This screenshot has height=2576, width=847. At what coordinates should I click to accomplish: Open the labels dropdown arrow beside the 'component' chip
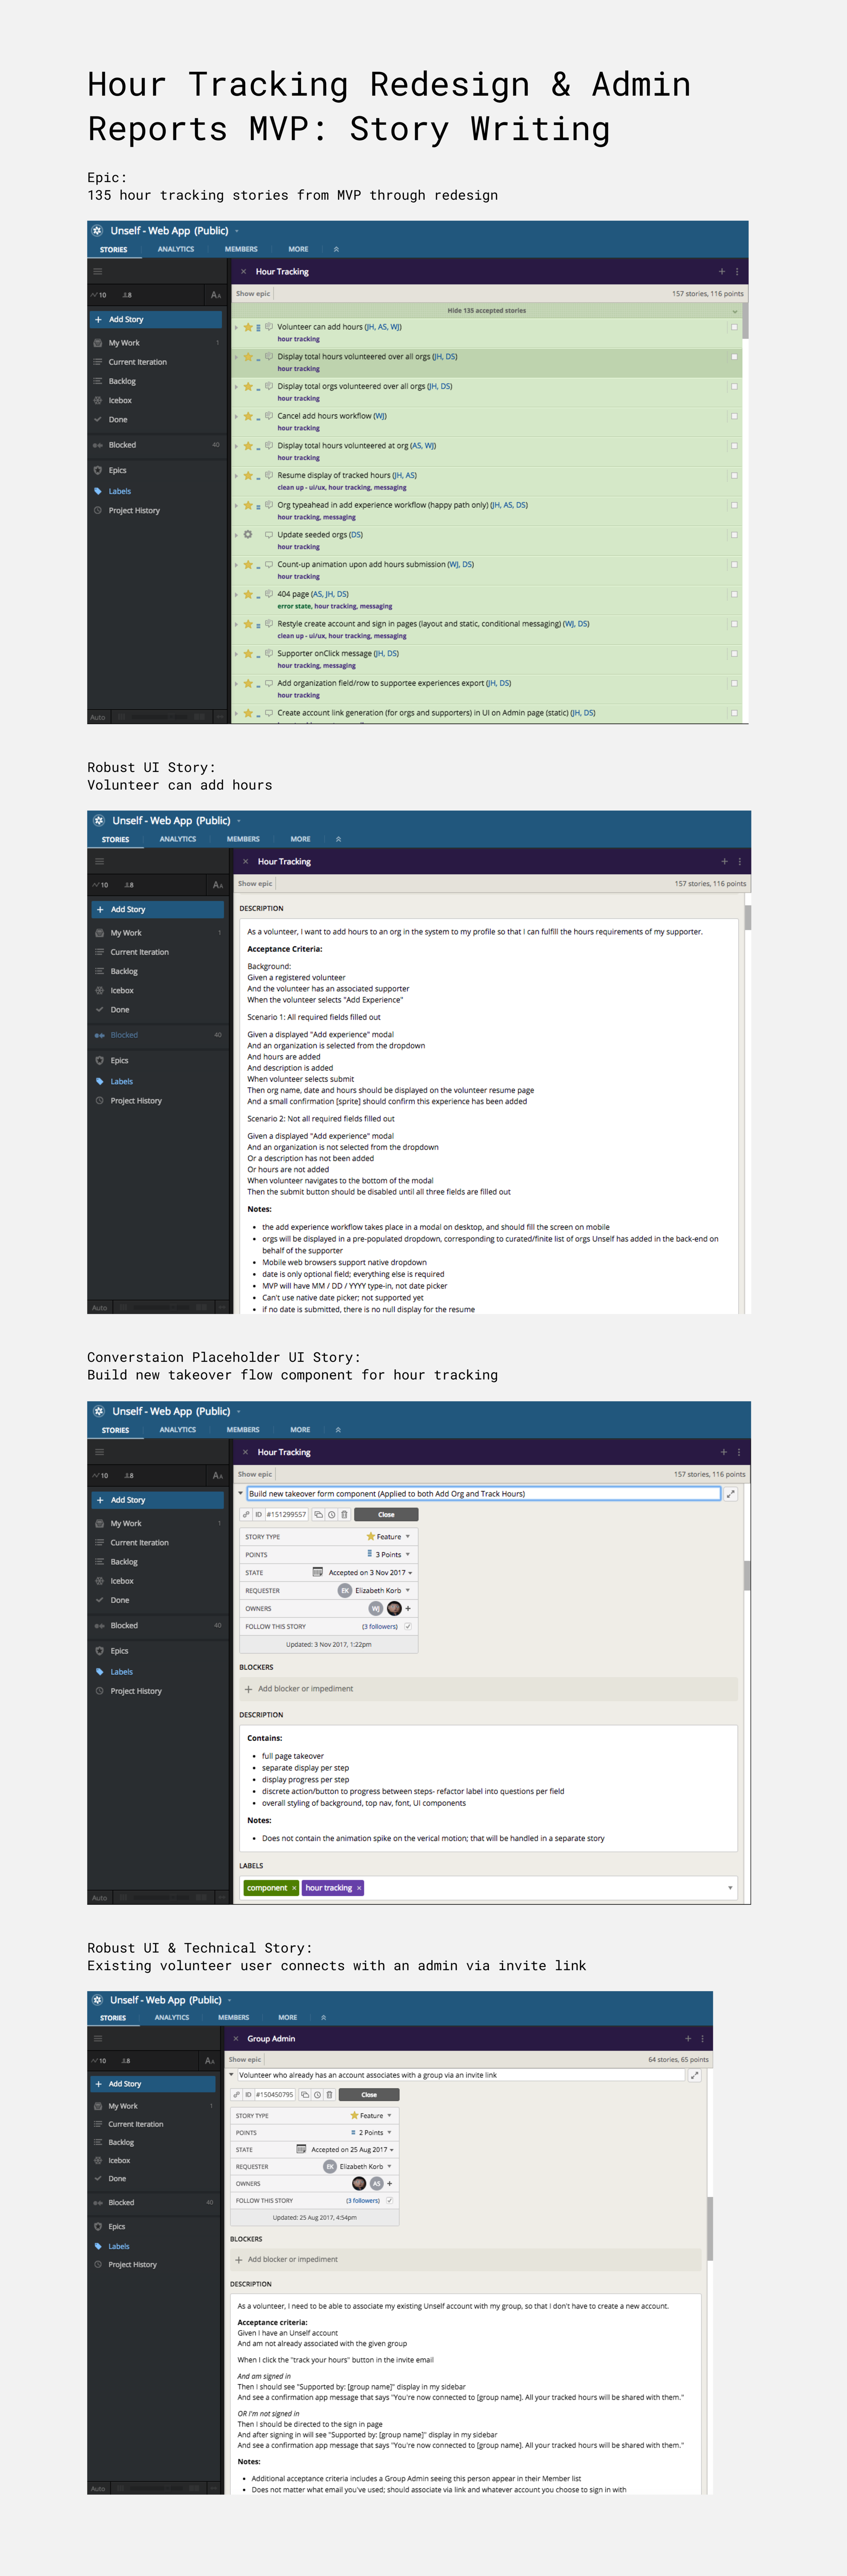point(730,1888)
